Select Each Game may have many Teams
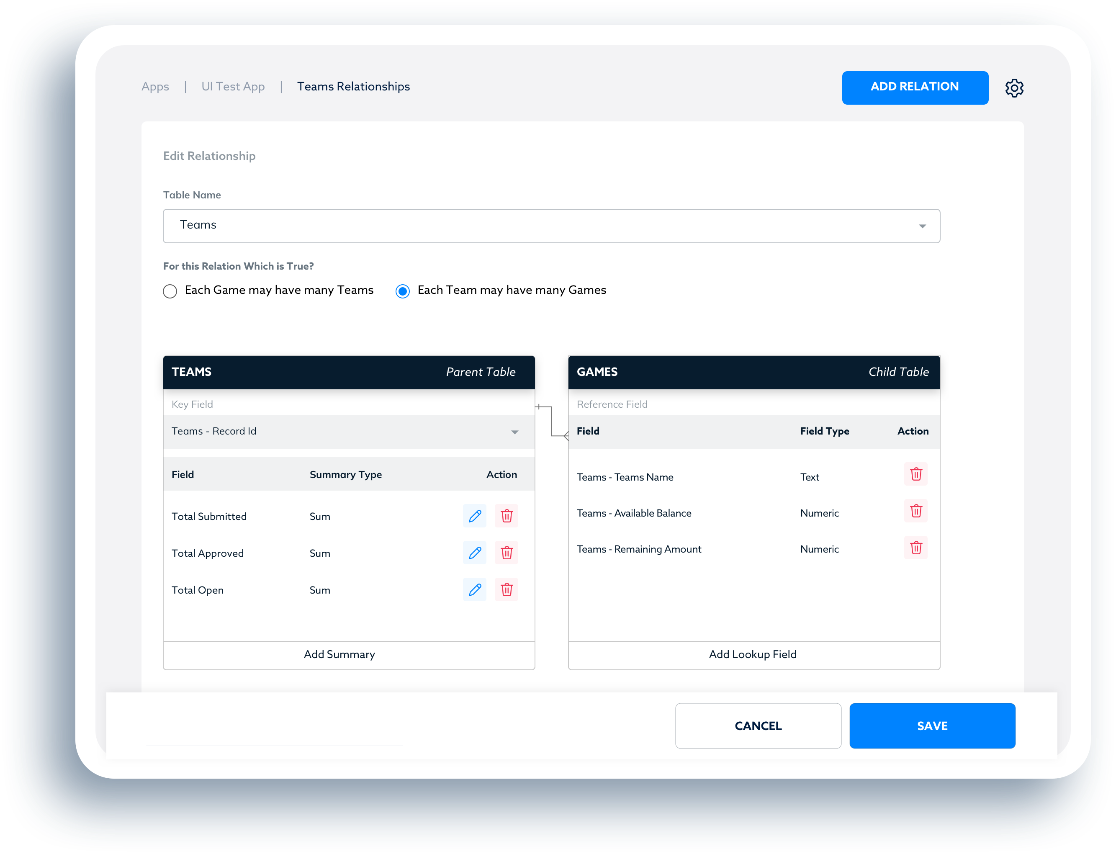 click(x=170, y=291)
